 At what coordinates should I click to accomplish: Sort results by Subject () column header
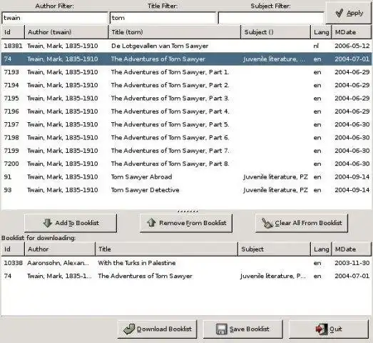tap(276, 32)
